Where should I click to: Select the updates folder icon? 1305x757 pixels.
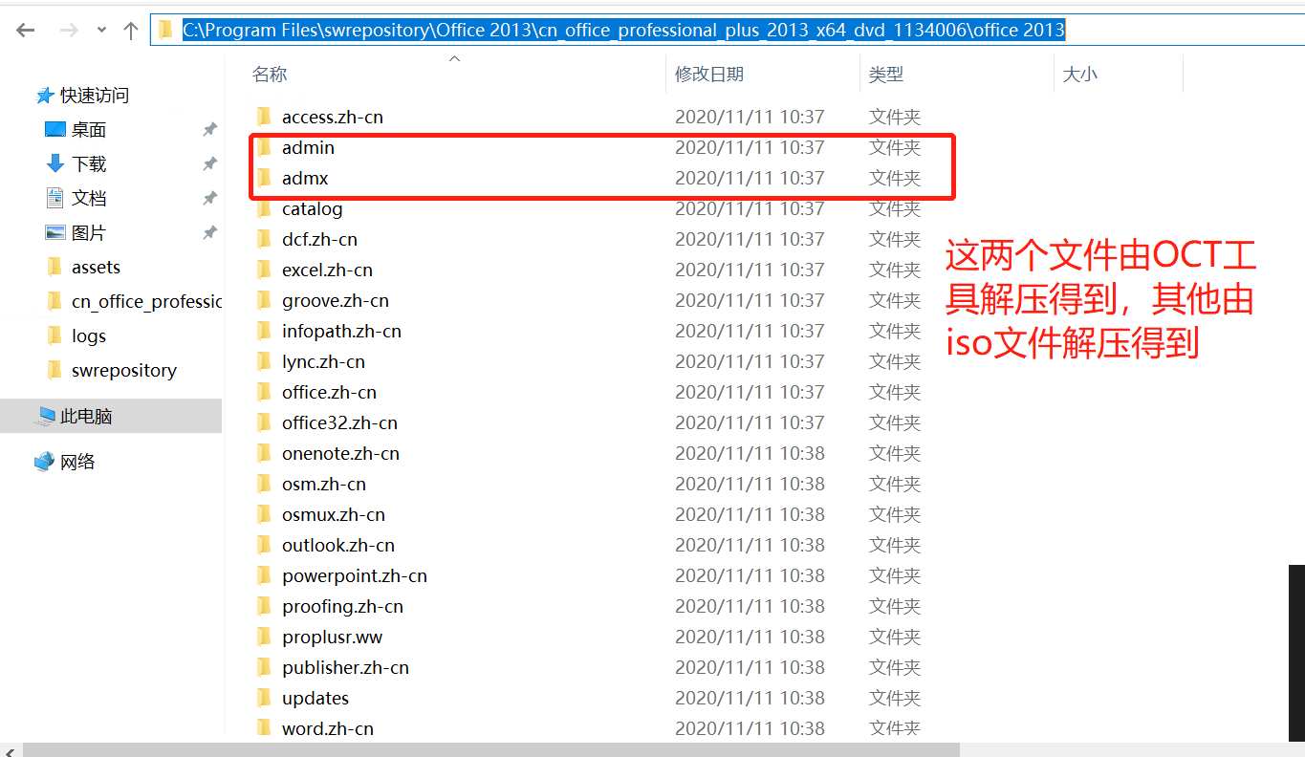[265, 698]
